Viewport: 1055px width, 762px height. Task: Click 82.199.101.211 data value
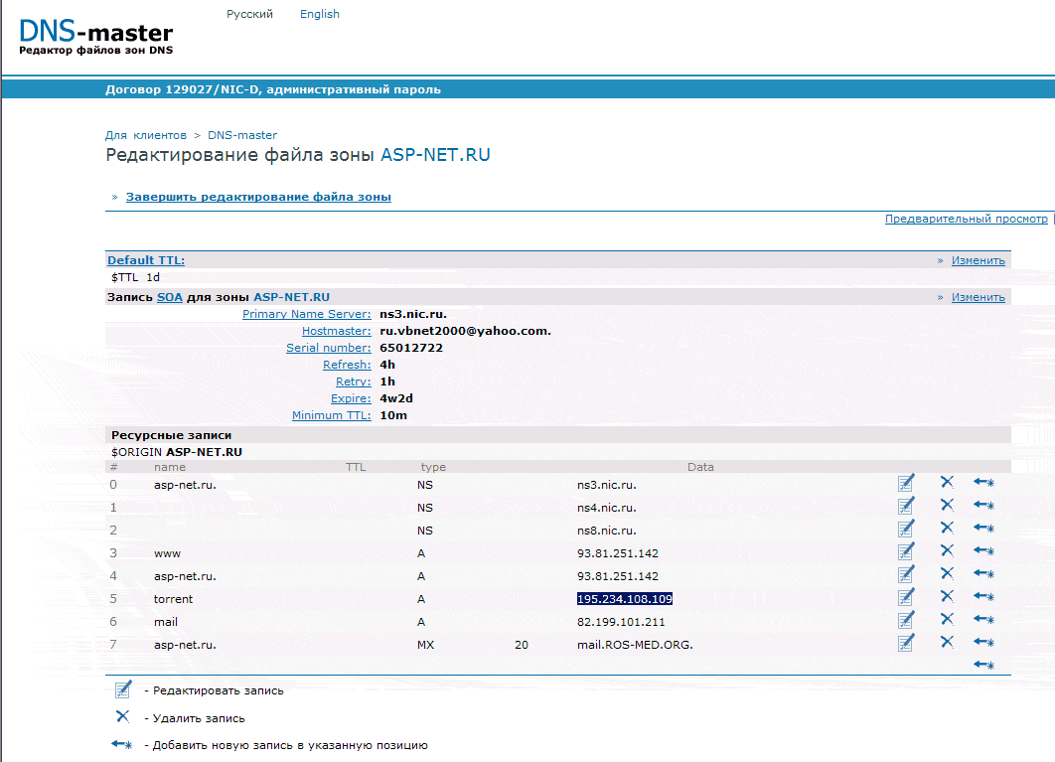click(621, 622)
